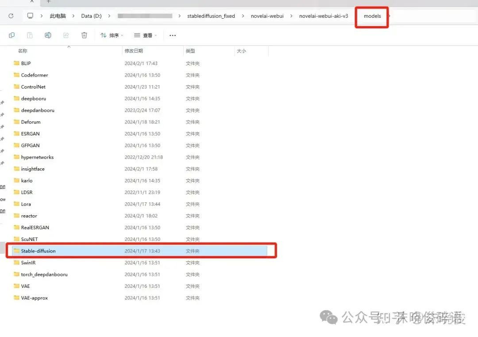This screenshot has height=337, width=478.
Task: Expand chevron after Data (D:) breadcrumb
Action: pyautogui.click(x=109, y=16)
